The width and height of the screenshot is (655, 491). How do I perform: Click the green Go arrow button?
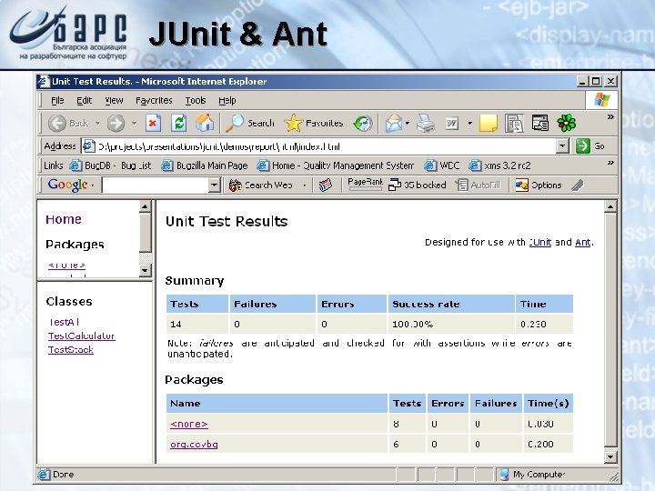pos(582,146)
